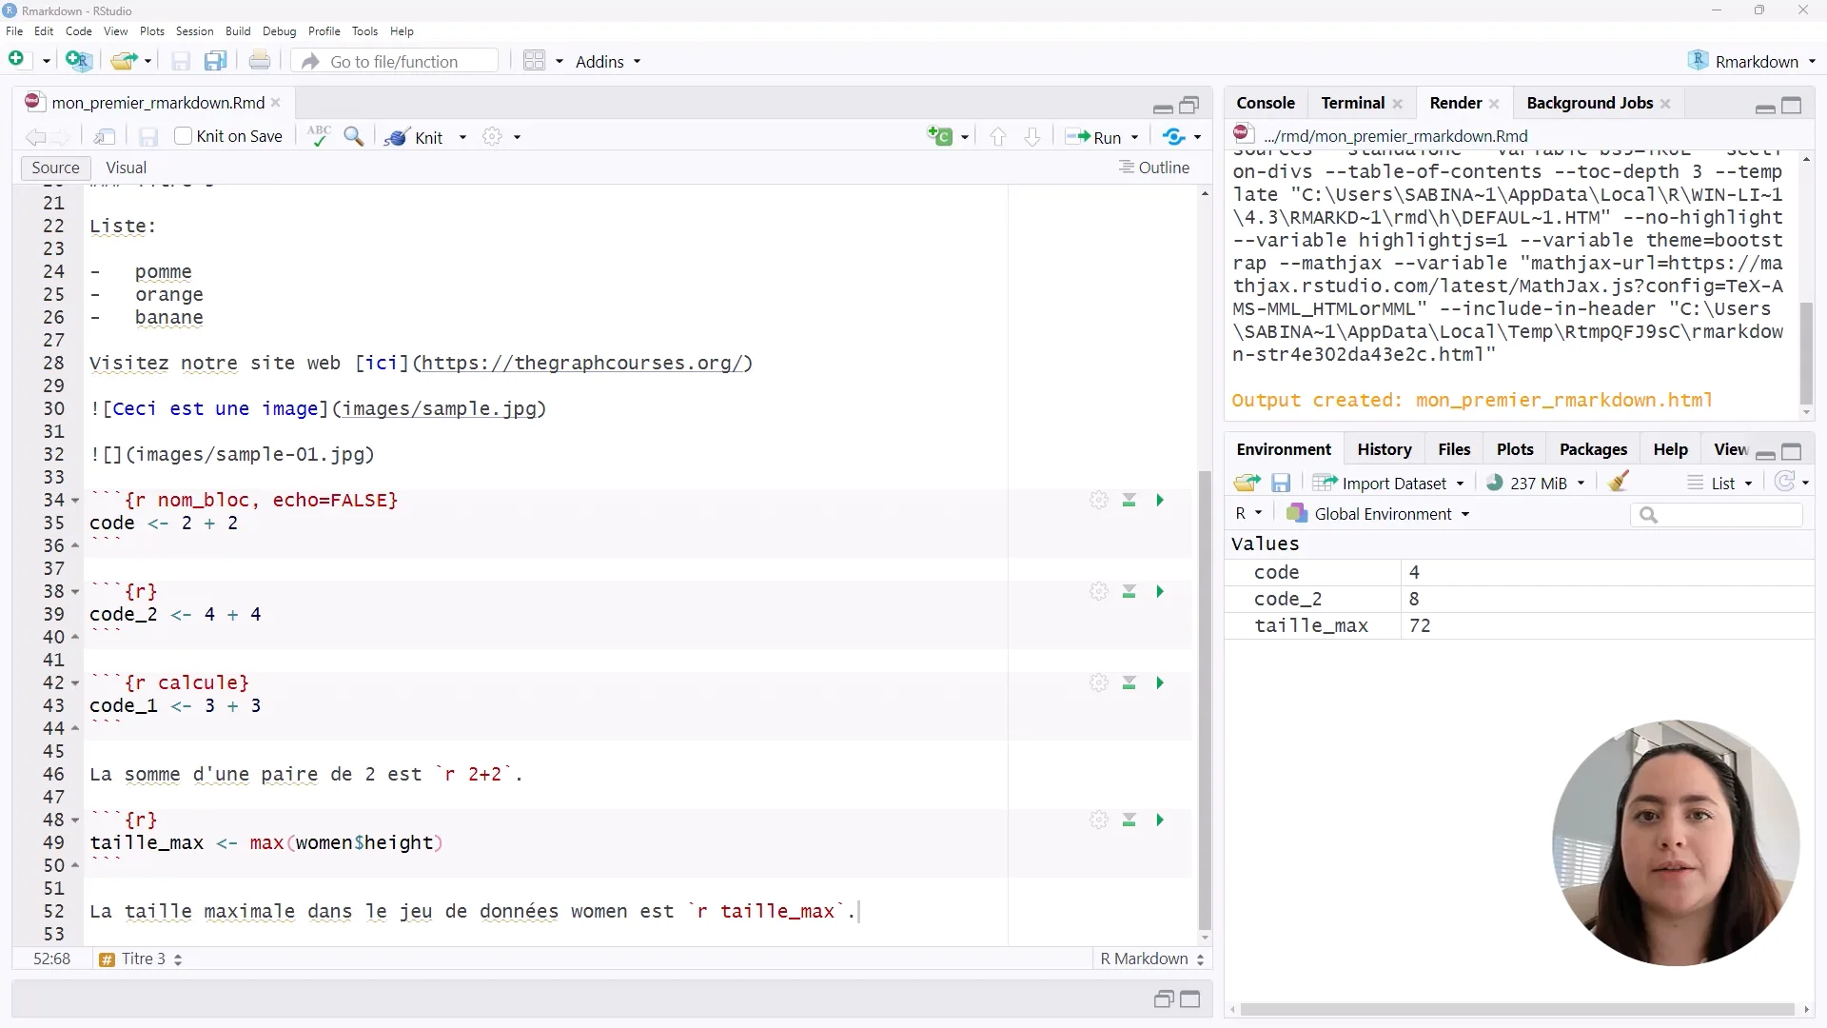Expand the Run dropdown arrow
The width and height of the screenshot is (1827, 1028).
click(1135, 138)
